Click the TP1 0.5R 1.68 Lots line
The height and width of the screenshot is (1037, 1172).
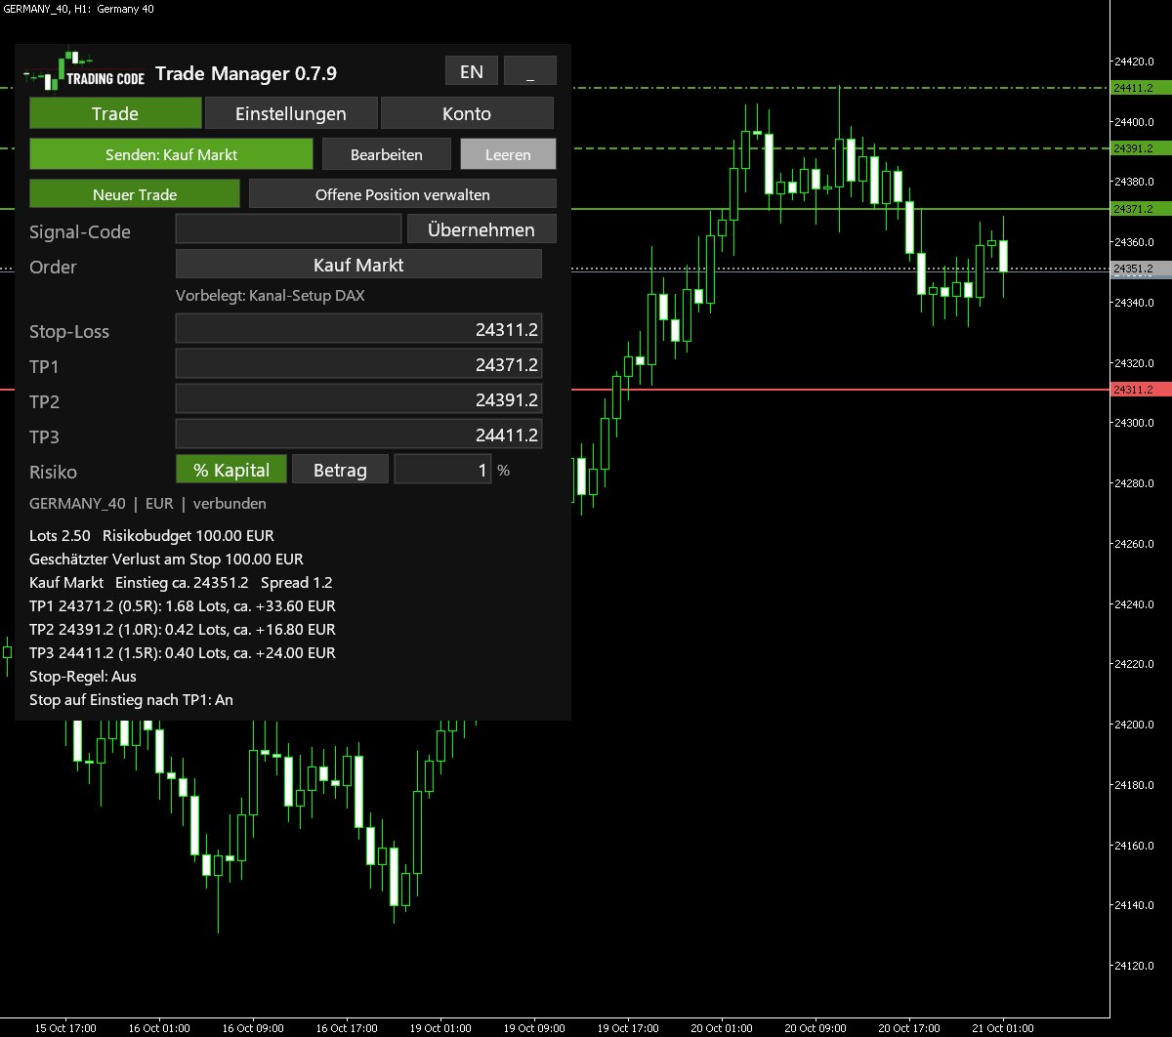(183, 606)
